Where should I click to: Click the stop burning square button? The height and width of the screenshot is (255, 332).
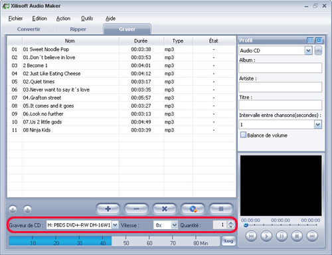(221, 209)
